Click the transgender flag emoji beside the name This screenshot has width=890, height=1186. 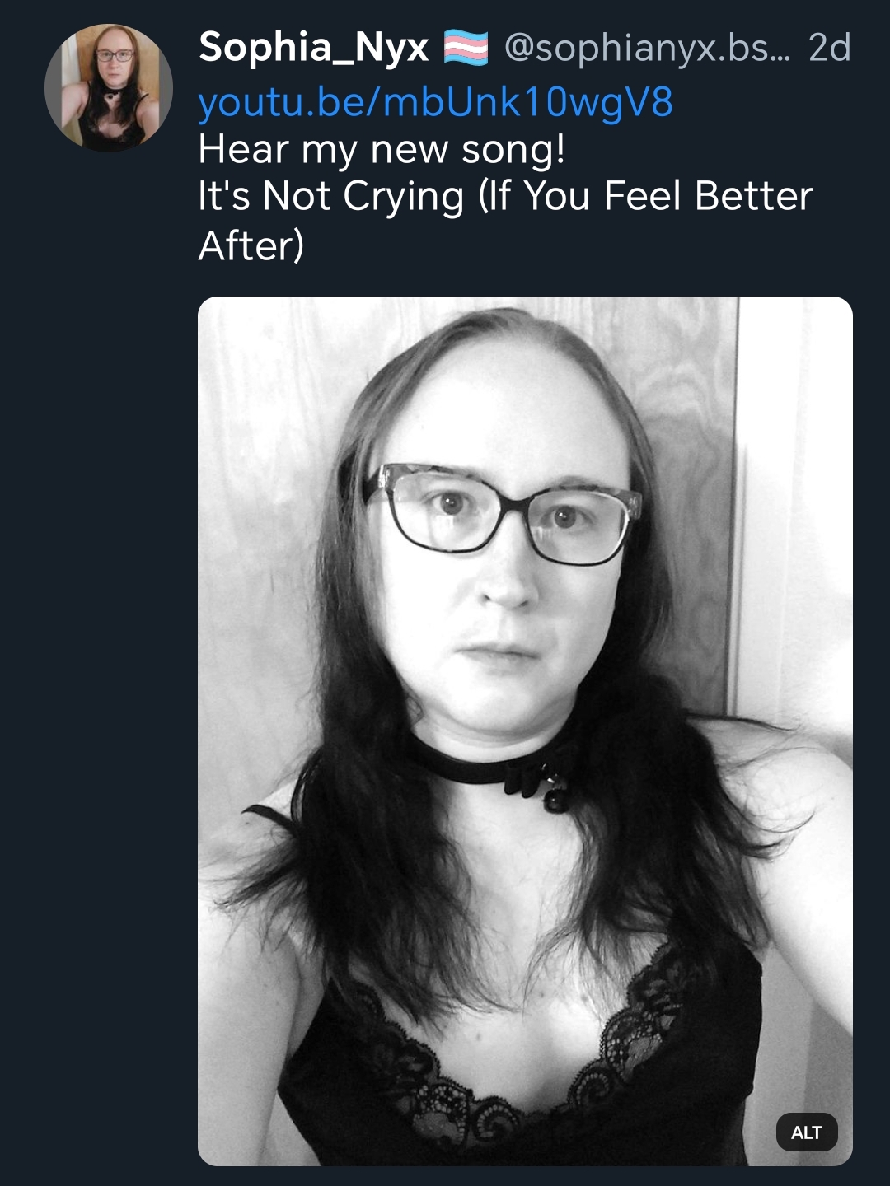[x=466, y=48]
